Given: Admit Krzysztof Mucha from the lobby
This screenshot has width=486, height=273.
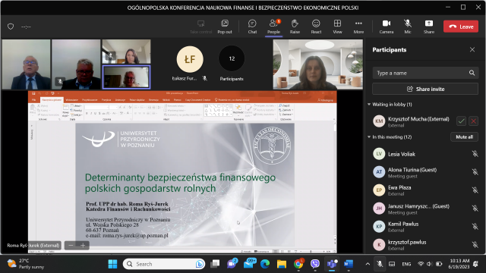Looking at the screenshot, I should 461,121.
